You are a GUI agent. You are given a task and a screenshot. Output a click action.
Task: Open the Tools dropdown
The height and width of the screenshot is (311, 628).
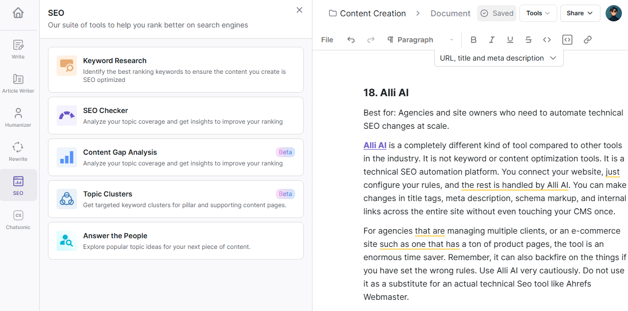[x=538, y=13]
